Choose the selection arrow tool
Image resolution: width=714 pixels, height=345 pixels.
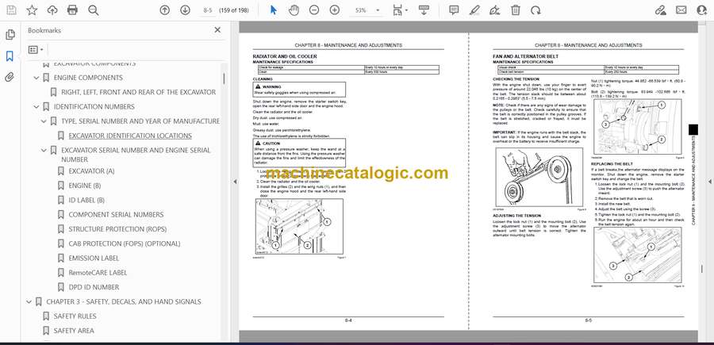(x=273, y=10)
